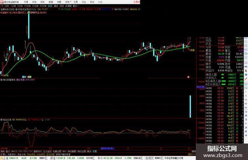The image size is (248, 160).
Task: Open the 行业 menu
Action: (84, 2)
